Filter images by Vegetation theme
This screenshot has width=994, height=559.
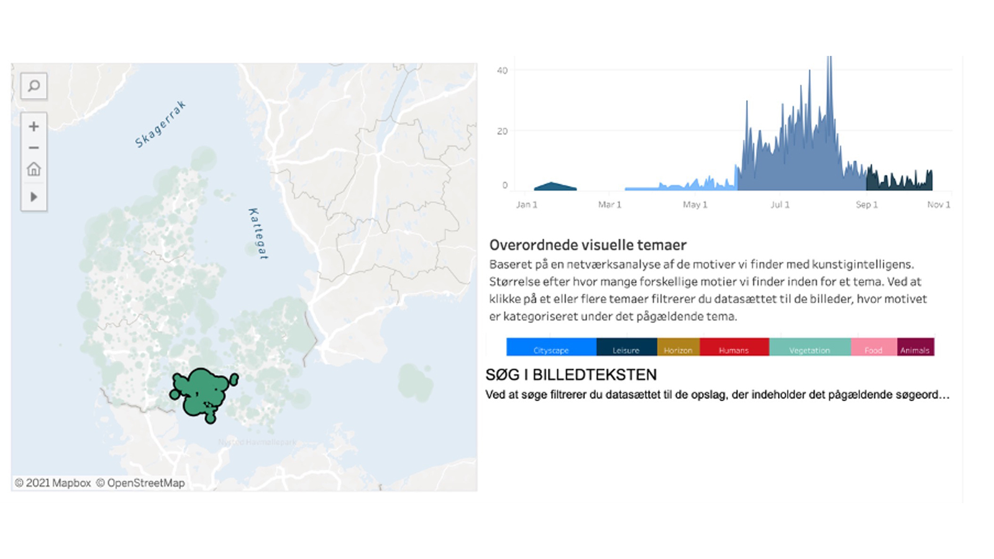click(809, 347)
